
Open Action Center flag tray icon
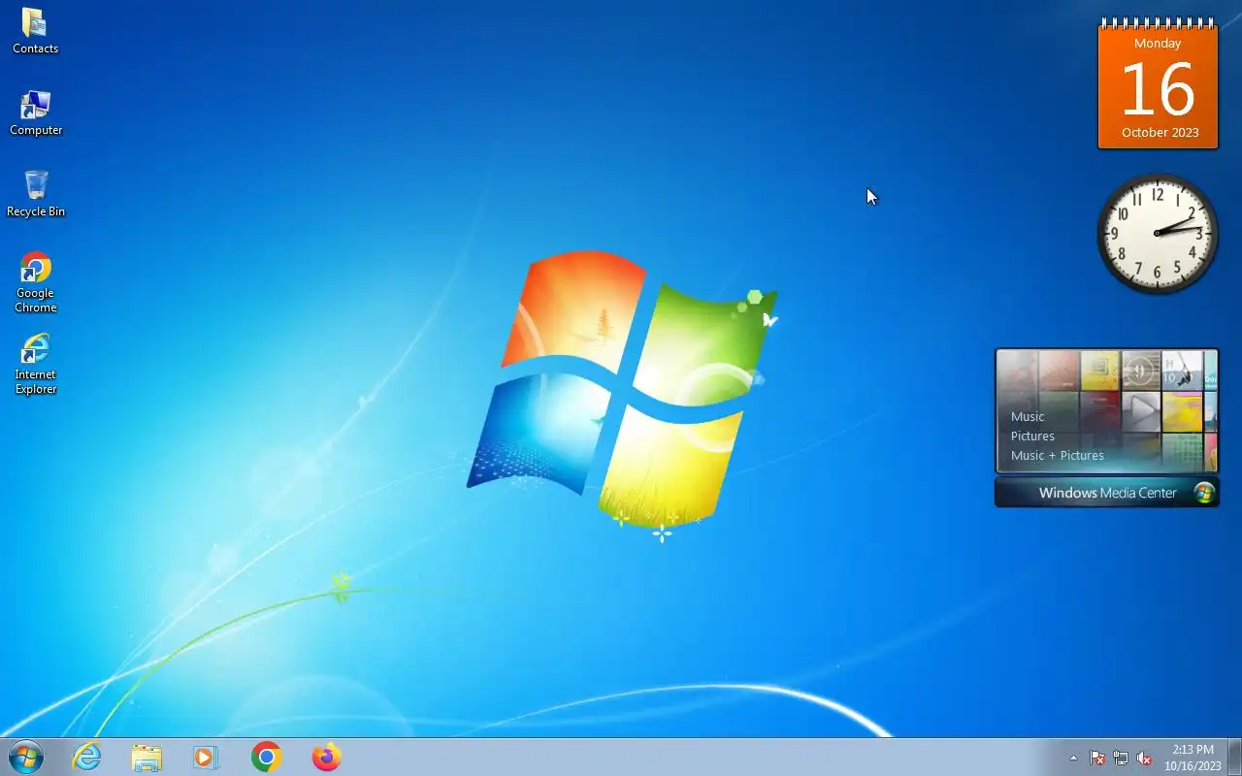coord(1097,758)
